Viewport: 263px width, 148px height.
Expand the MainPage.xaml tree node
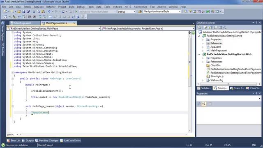click(x=203, y=51)
